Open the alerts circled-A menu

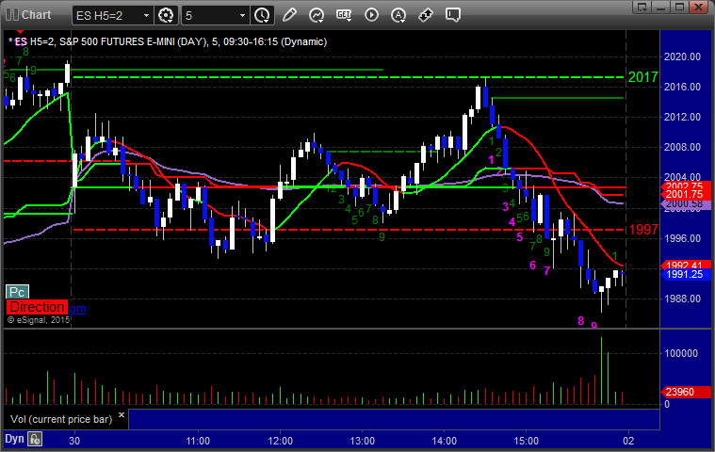[398, 15]
